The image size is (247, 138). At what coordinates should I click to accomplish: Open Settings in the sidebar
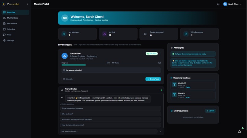click(x=15, y=41)
